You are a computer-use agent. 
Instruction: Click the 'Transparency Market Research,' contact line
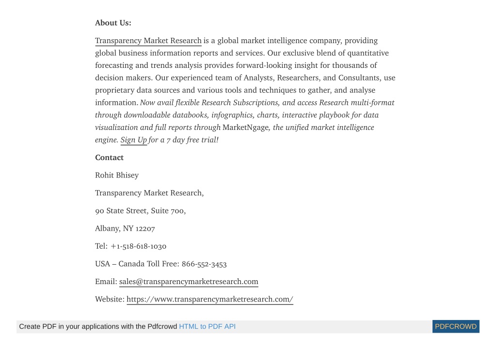149,193
